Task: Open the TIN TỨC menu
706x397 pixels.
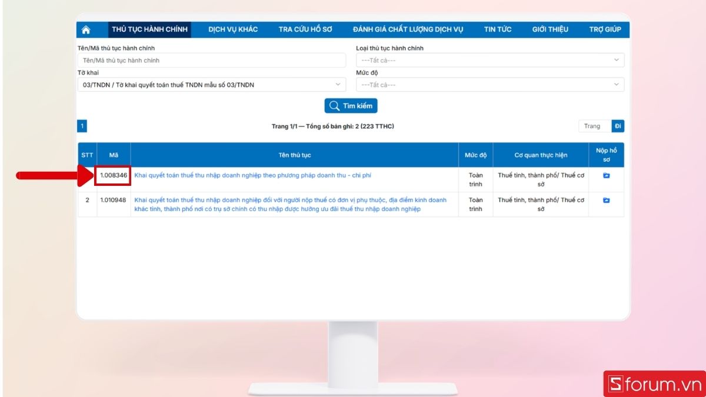Action: [498, 29]
